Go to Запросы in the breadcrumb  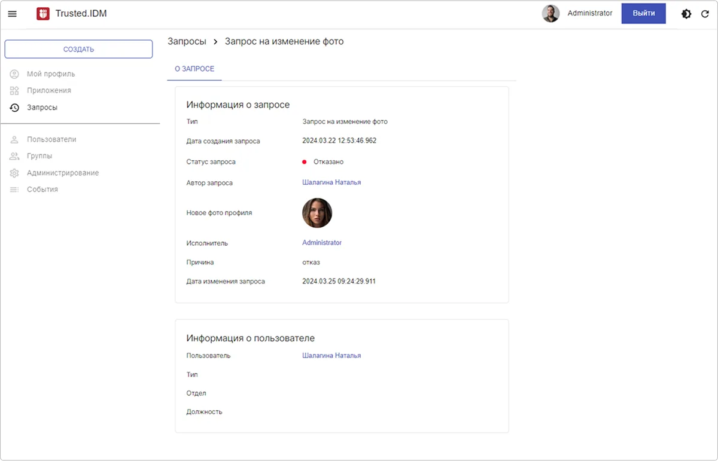tap(187, 41)
